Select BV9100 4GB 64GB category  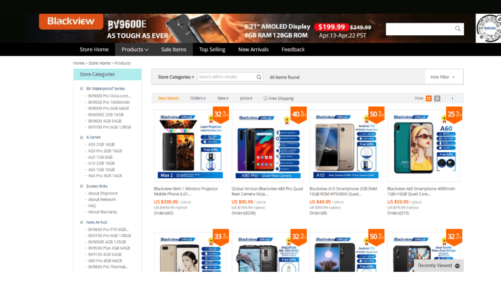(105, 255)
